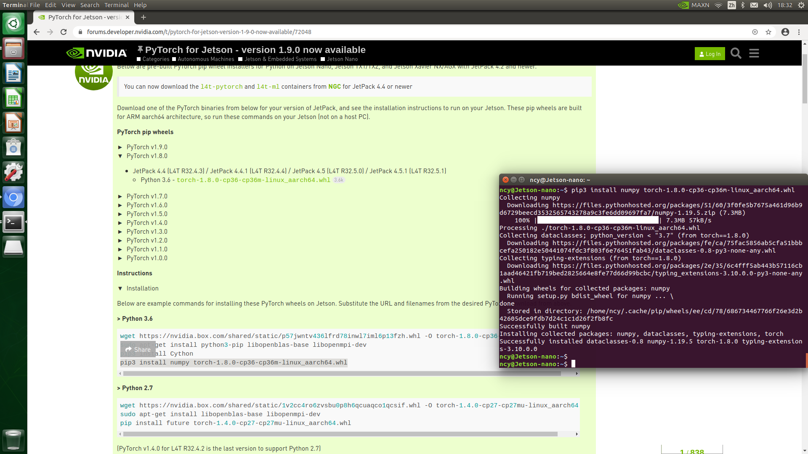808x454 pixels.
Task: Open the Chromium three-dot menu
Action: (799, 32)
